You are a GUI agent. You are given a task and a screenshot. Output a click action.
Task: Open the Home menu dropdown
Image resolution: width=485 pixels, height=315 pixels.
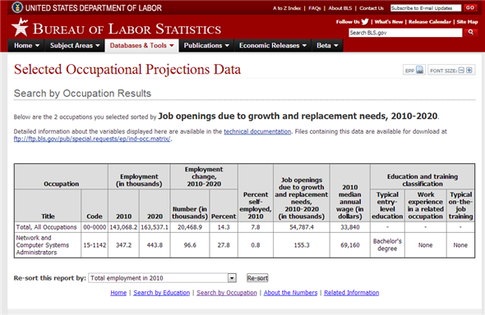26,46
